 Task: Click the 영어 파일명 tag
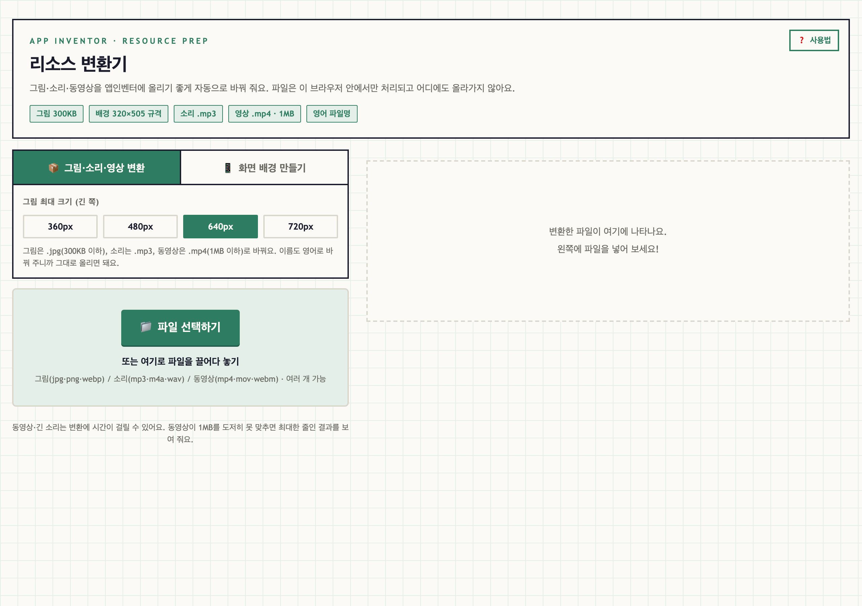point(332,114)
